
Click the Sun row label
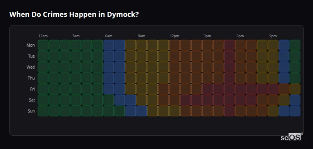(31, 111)
